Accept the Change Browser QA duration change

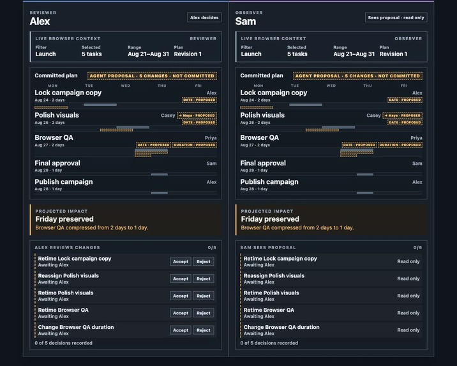pyautogui.click(x=181, y=330)
